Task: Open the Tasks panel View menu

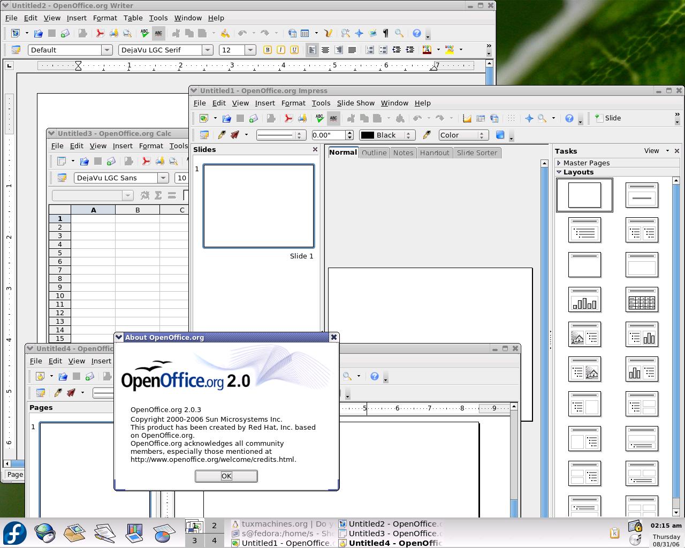Action: tap(657, 151)
